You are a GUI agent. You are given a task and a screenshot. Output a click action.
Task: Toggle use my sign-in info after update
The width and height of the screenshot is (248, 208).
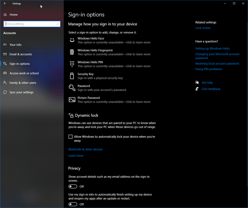pyautogui.click(x=73, y=204)
